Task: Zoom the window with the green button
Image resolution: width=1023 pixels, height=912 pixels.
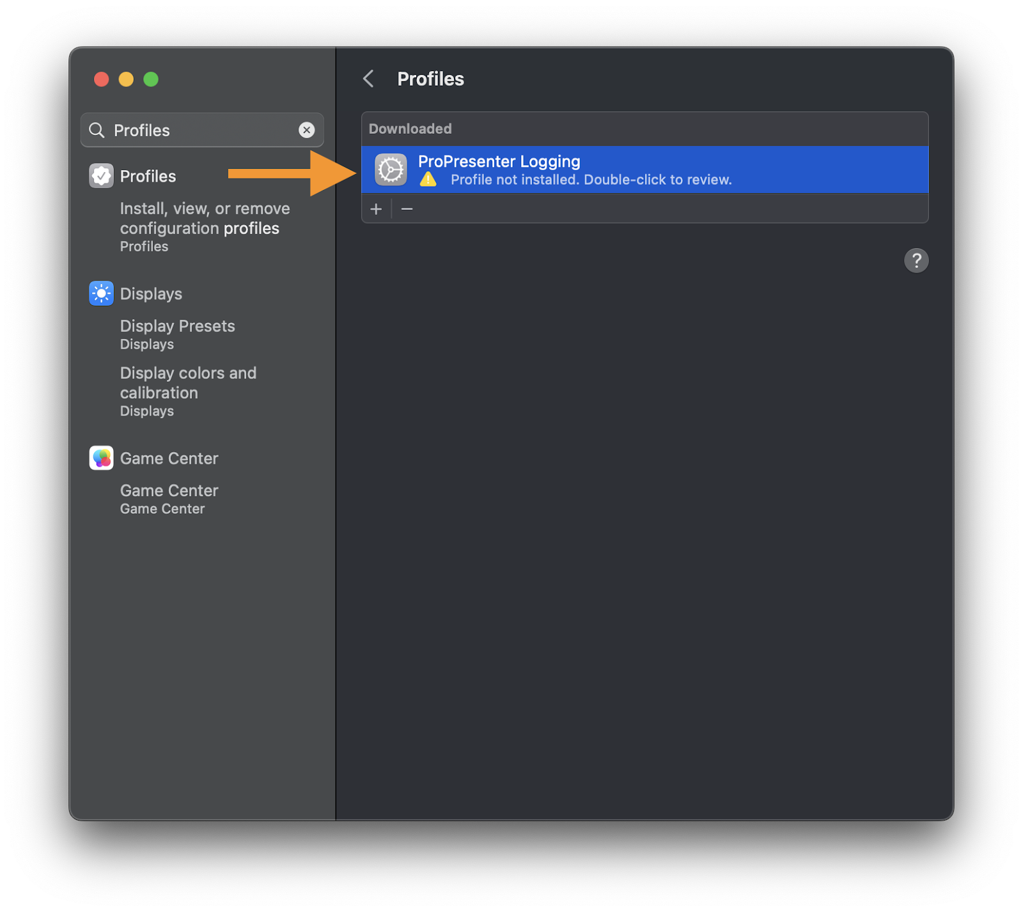Action: click(x=151, y=79)
